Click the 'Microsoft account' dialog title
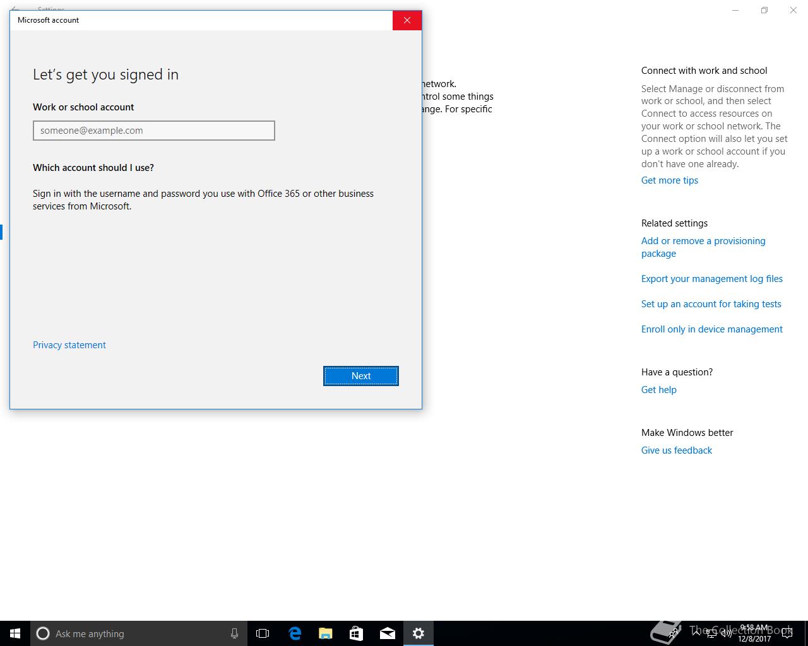808x646 pixels. tap(49, 20)
